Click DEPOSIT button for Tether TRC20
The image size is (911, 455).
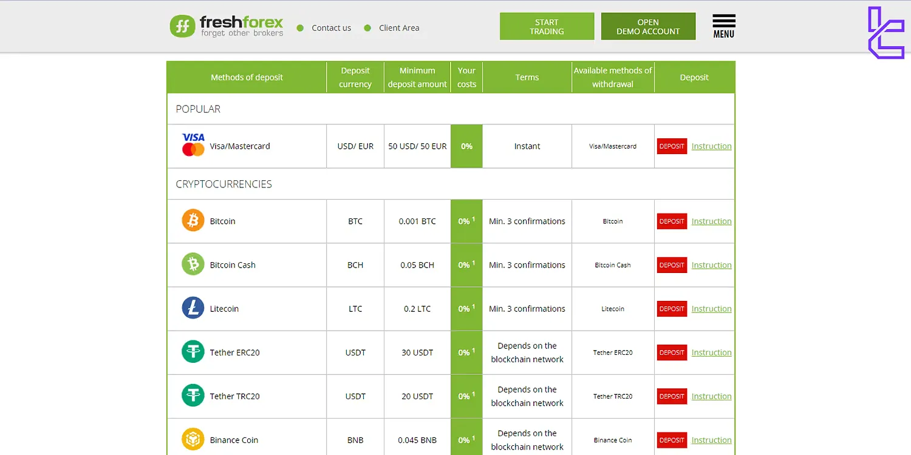pos(672,396)
